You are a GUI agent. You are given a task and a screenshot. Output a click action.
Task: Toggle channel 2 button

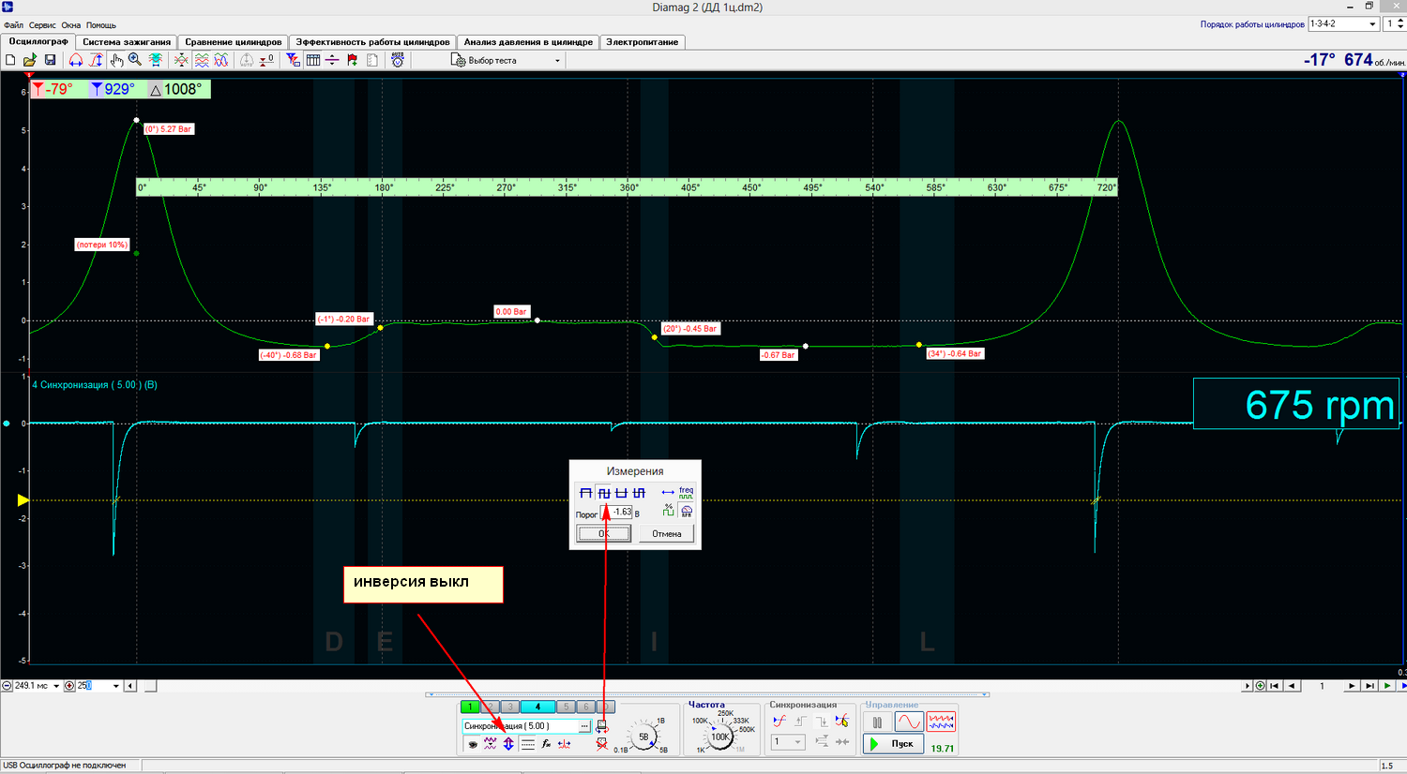[491, 707]
